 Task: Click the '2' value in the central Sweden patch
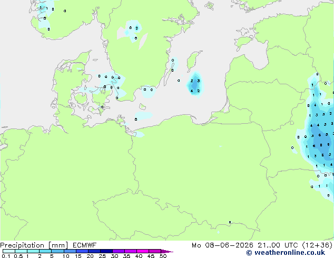pos(136,28)
